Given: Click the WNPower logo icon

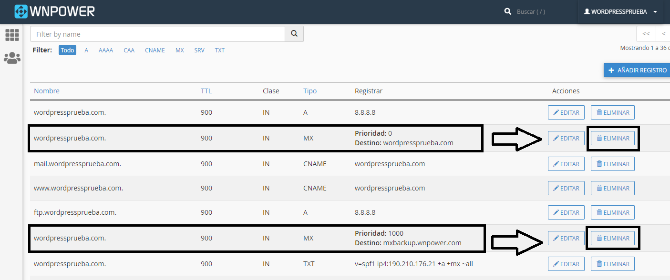Looking at the screenshot, I should (21, 11).
